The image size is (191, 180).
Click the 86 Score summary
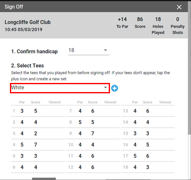pos(140,23)
